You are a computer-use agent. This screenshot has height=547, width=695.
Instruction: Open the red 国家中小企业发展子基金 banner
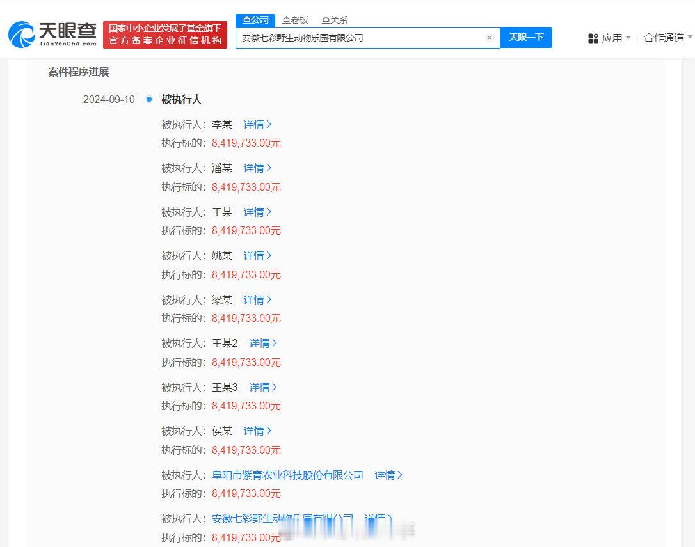[165, 35]
